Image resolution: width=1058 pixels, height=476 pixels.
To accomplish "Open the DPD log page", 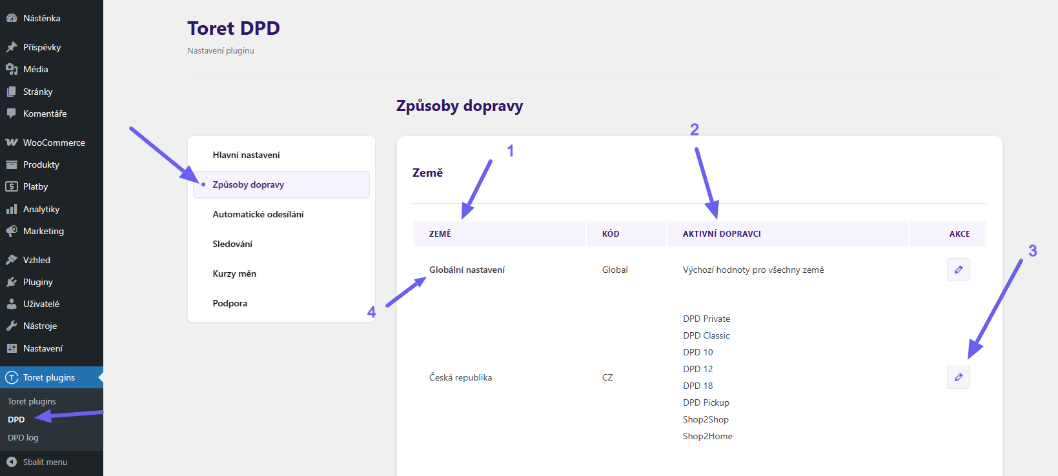I will click(x=23, y=437).
